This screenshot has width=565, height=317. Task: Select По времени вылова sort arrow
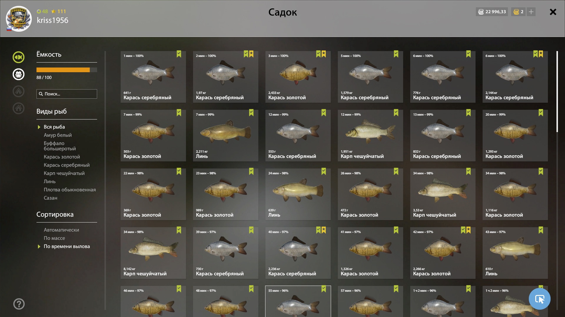tap(39, 247)
